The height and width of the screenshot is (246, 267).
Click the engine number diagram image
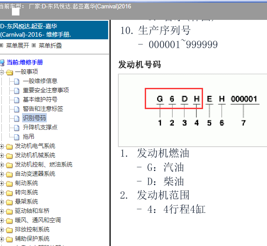coord(192,110)
